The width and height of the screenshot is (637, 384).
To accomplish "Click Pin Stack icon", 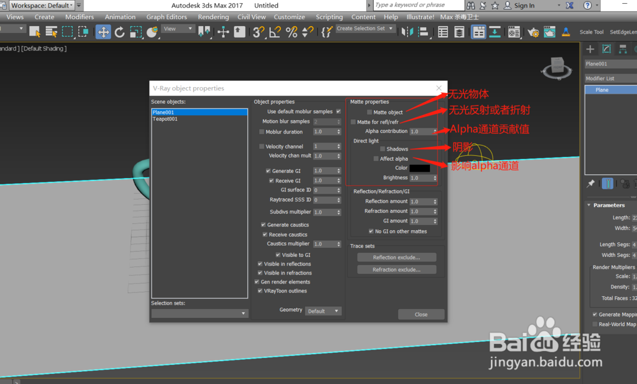I will [590, 184].
